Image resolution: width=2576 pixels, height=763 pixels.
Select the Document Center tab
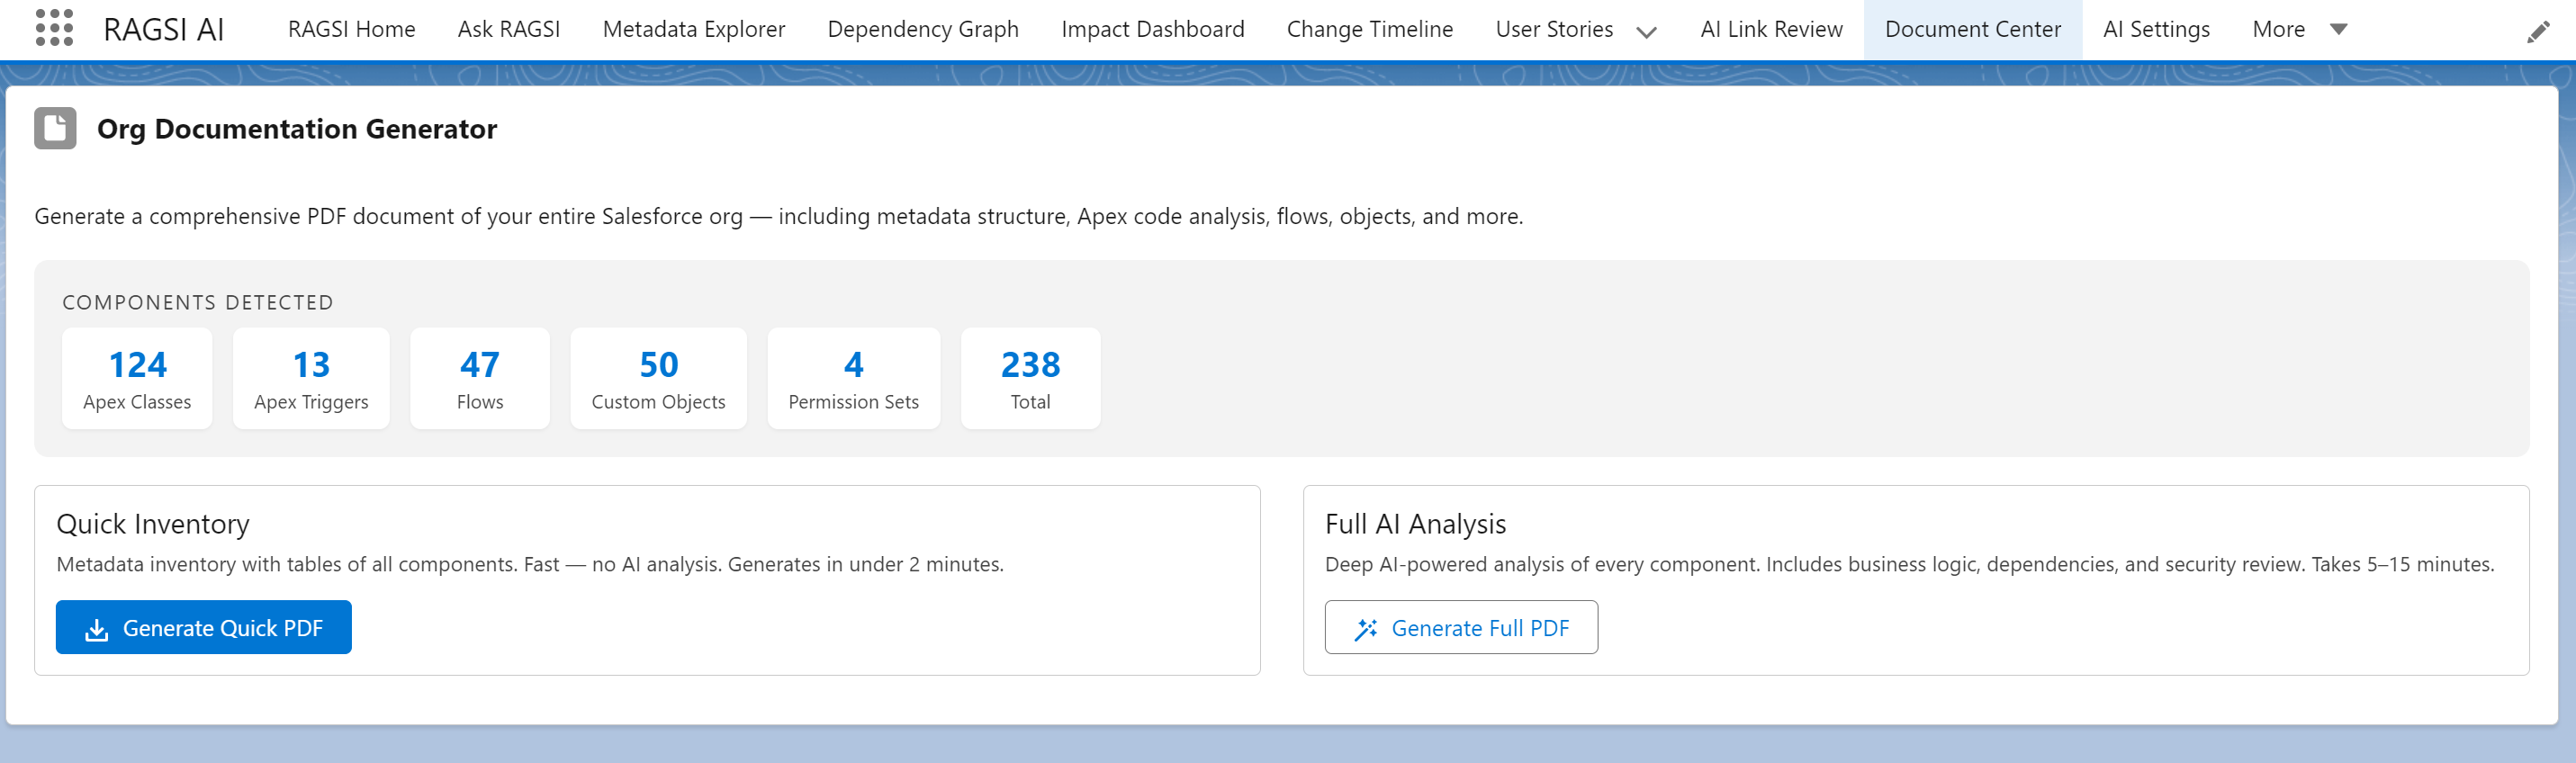[x=1972, y=30]
